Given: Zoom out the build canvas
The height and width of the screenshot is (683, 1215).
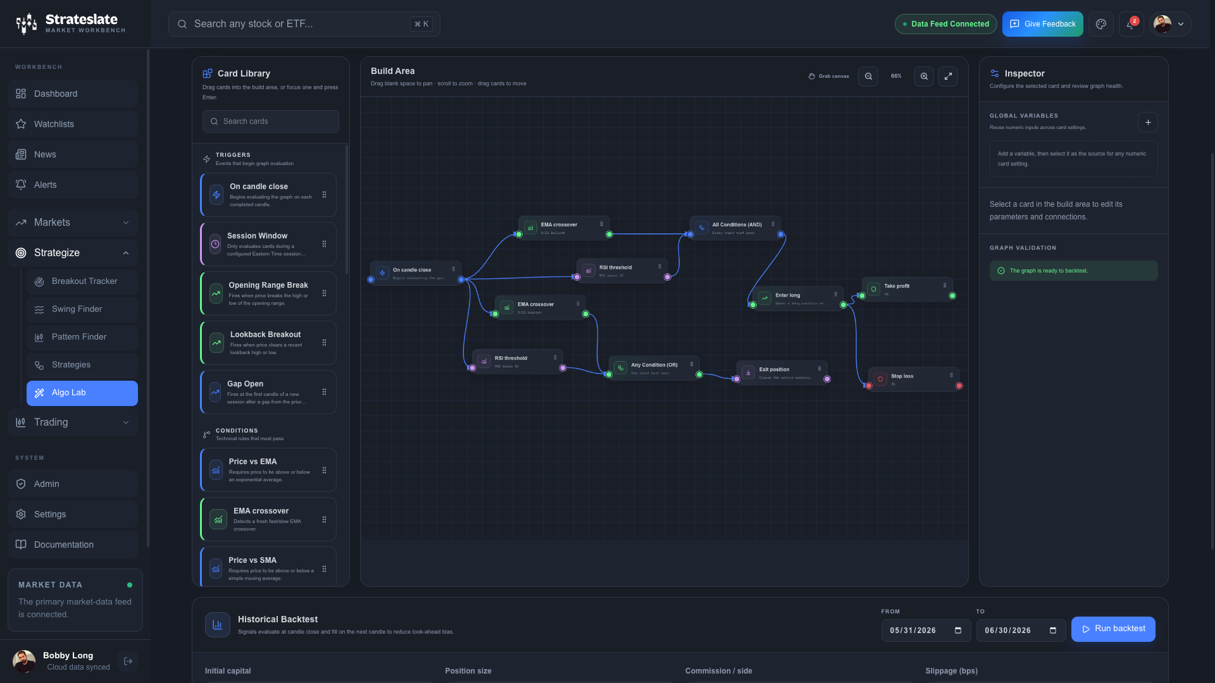Looking at the screenshot, I should tap(868, 77).
